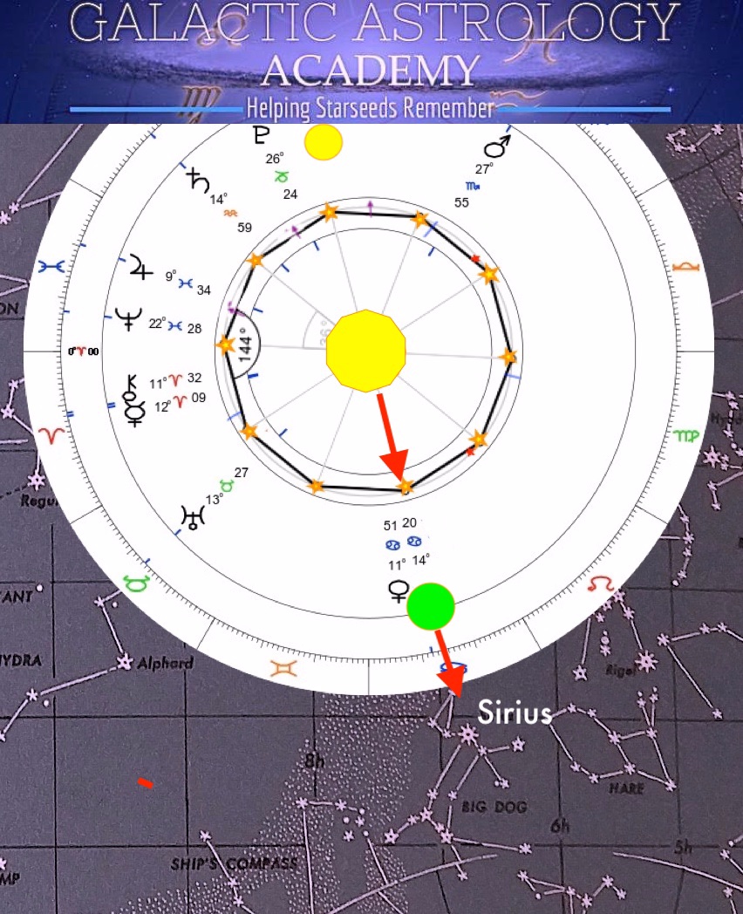Select the green Virgo sign on outer ring

tap(686, 435)
